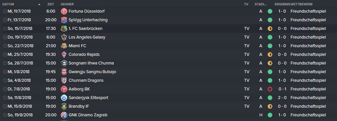Screen dimensions: 337x121
Task: Click the Los Angeles Galaxy crest
Action: pos(64,37)
